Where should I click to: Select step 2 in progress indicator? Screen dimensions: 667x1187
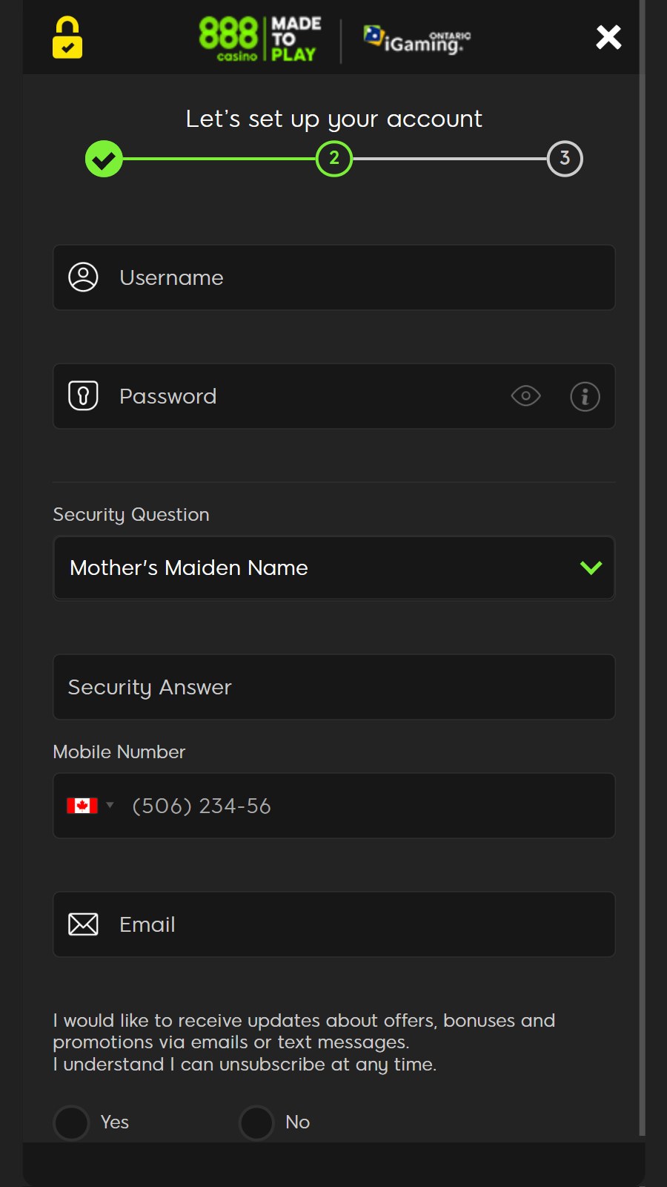(x=334, y=159)
